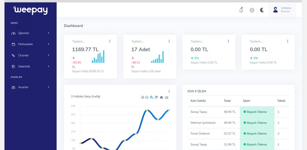Click Başarılı Ödeme status in Faruk Özdemir row
The width and height of the screenshot is (307, 150).
click(255, 134)
